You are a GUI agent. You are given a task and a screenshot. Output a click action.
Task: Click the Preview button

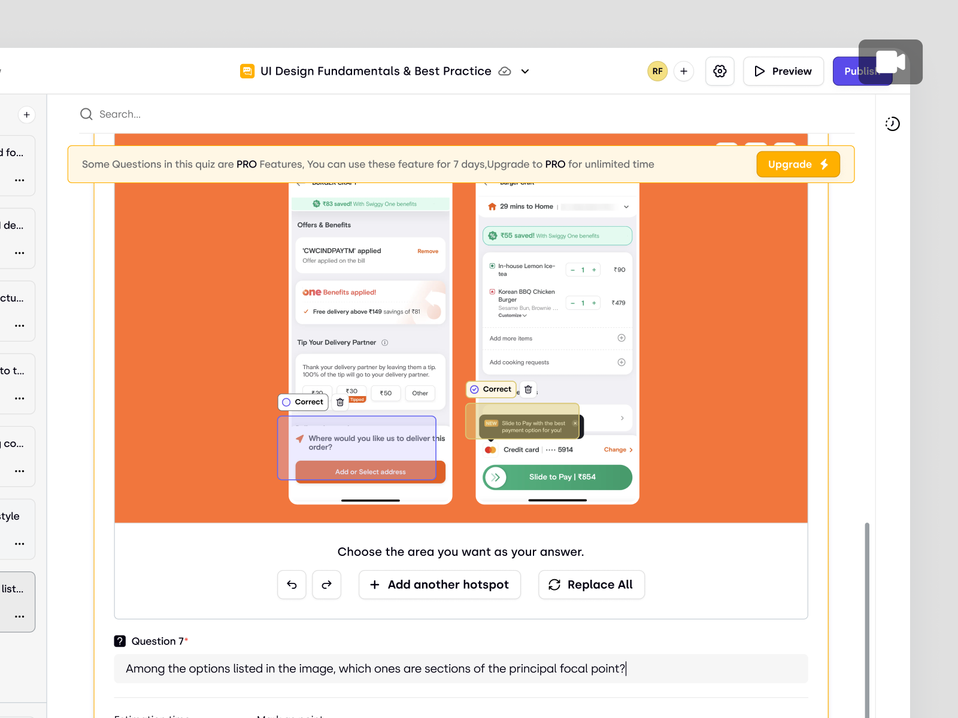coord(783,71)
